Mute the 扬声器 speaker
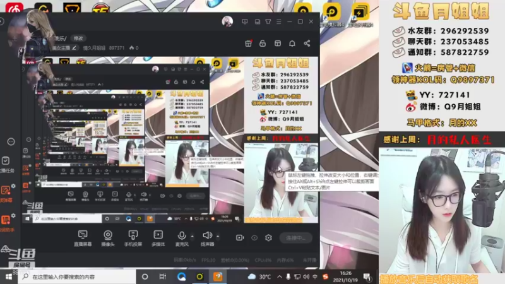 (208, 239)
